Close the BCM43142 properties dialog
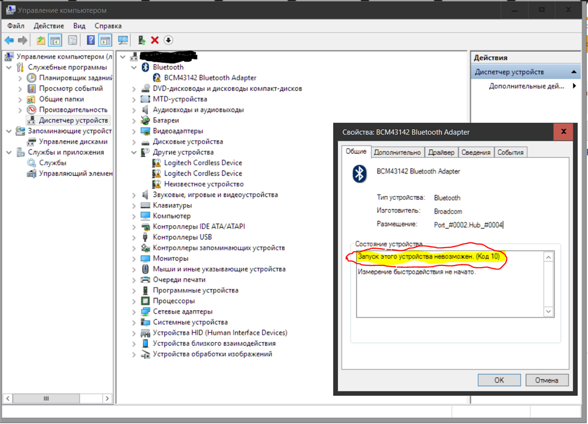Screen dimensions: 588x424 click(563, 132)
